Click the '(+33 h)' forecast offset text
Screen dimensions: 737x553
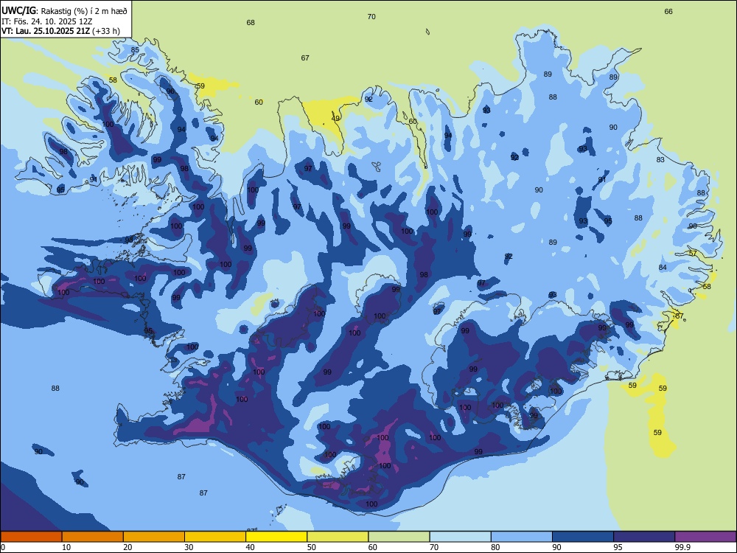tap(106, 31)
